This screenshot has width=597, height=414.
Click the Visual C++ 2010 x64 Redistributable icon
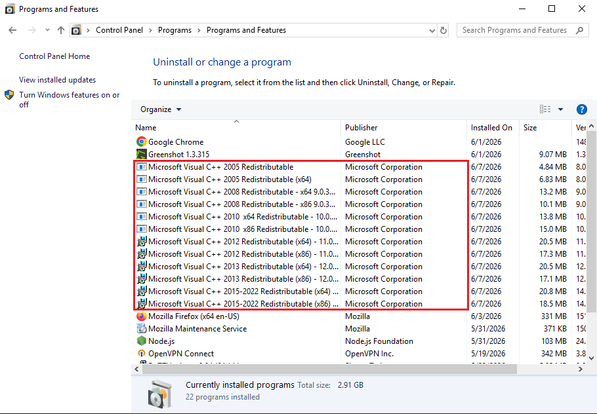[x=142, y=217]
